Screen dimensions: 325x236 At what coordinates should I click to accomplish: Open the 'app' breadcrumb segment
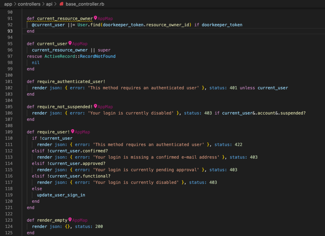[x=8, y=4]
